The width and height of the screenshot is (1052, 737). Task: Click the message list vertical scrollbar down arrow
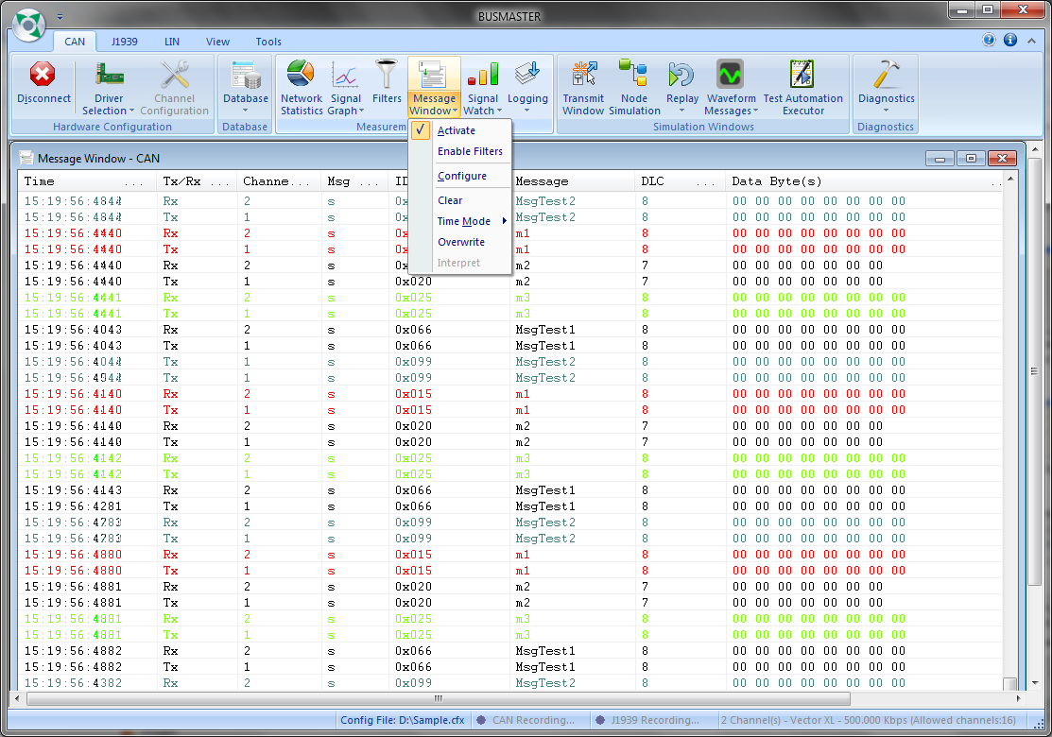pyautogui.click(x=1035, y=683)
